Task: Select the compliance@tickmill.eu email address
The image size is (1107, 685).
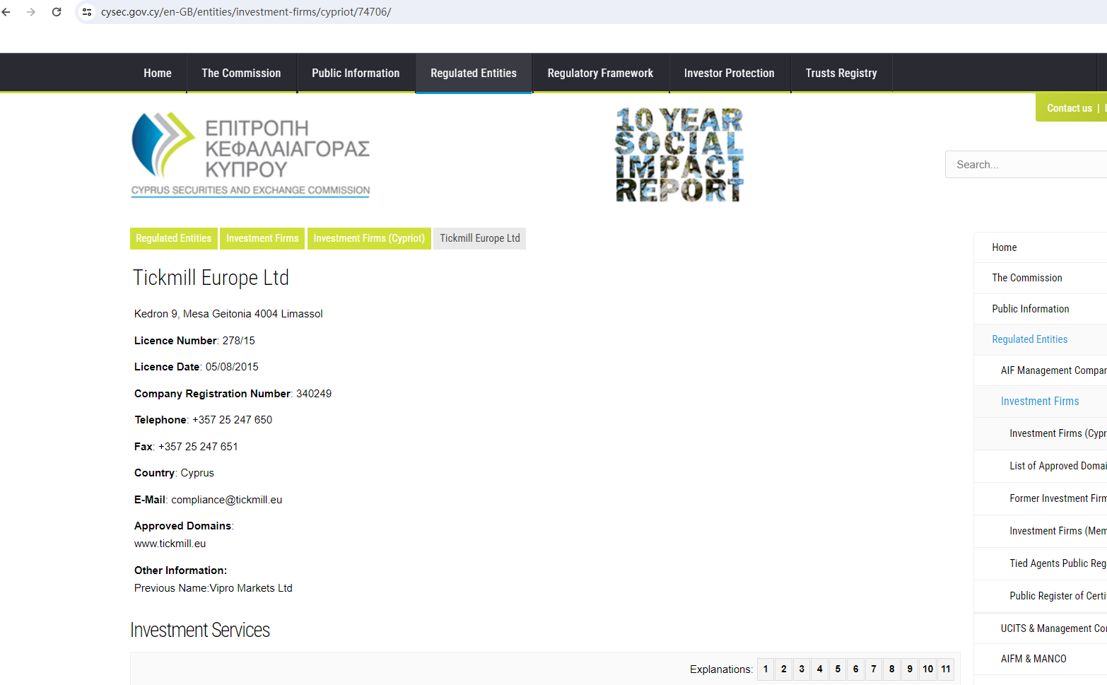Action: point(227,500)
